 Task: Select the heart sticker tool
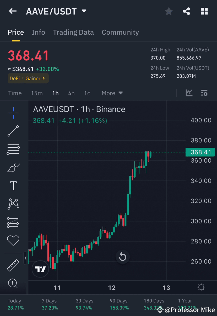point(13,240)
